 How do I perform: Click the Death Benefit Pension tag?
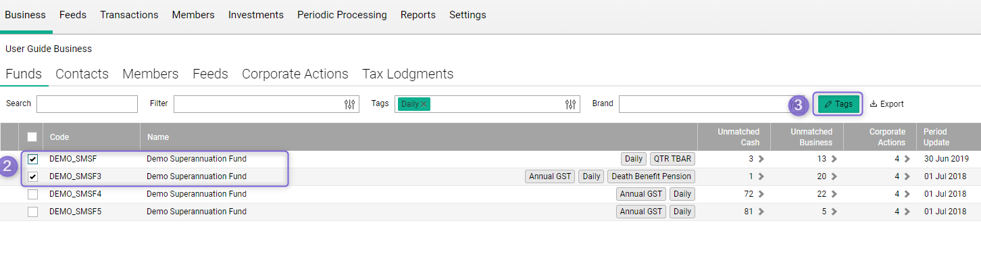[x=651, y=176]
